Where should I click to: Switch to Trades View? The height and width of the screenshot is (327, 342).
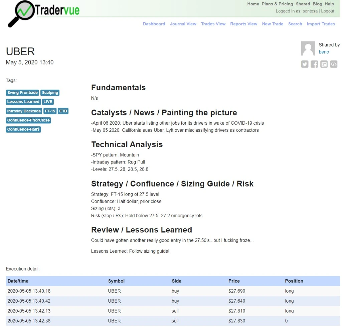pyautogui.click(x=213, y=24)
